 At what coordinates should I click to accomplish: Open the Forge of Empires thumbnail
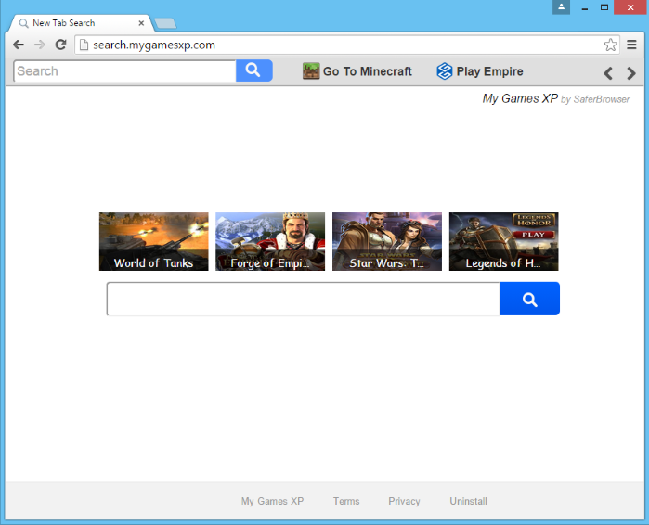click(270, 242)
